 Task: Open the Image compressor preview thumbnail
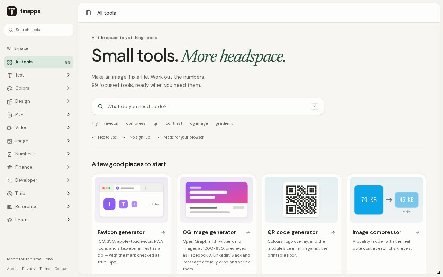(x=386, y=200)
